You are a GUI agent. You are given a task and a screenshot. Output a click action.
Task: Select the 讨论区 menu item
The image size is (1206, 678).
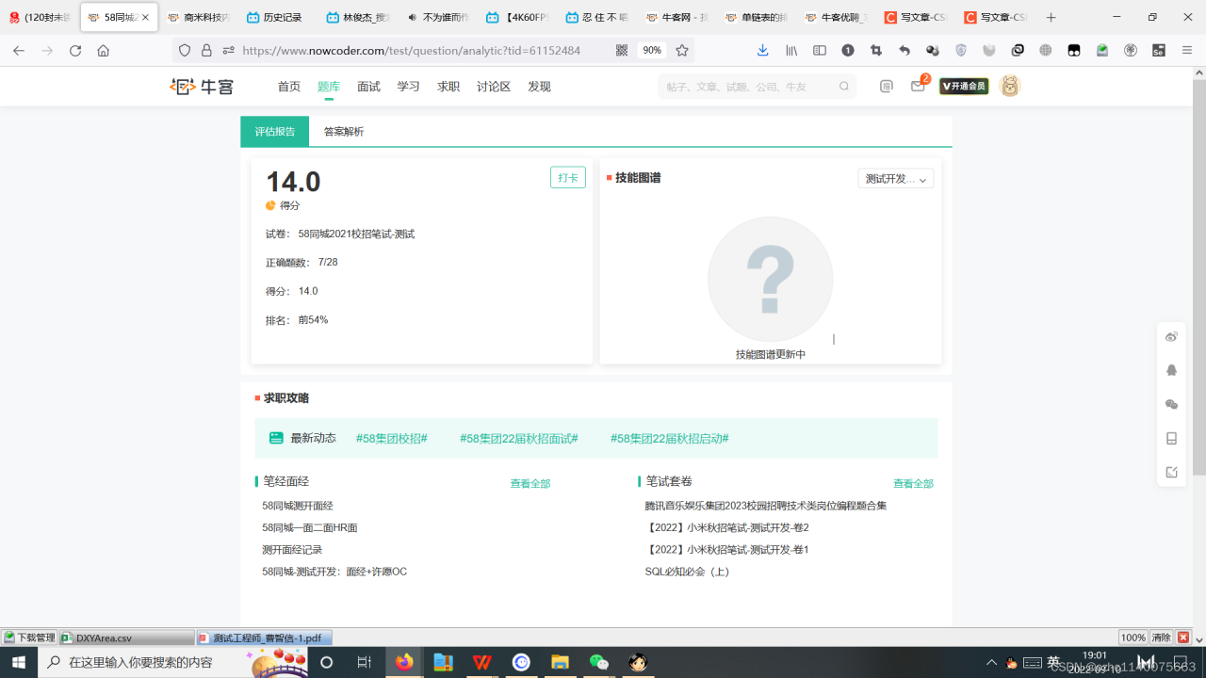coord(493,86)
